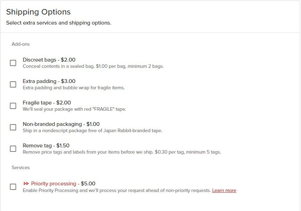Screen dimensions: 301x211
Task: Click the "Discreet bags - $2.00" label
Action: [x=49, y=60]
